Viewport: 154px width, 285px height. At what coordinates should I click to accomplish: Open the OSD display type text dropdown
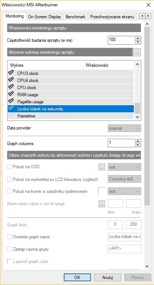125,167
